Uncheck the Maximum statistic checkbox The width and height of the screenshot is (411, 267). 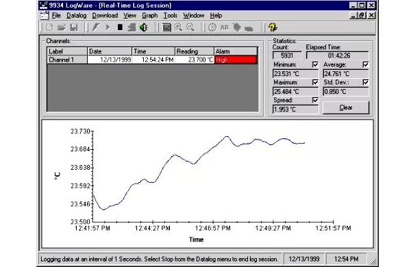315,82
